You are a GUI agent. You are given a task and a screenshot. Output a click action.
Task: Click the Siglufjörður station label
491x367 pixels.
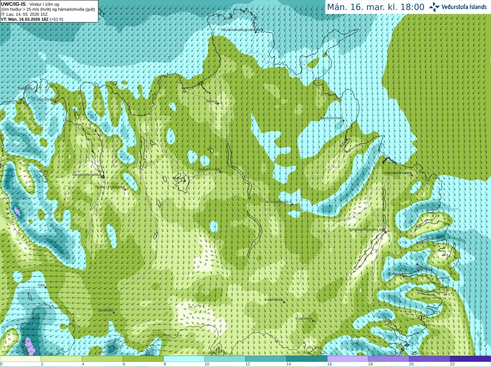26,88
